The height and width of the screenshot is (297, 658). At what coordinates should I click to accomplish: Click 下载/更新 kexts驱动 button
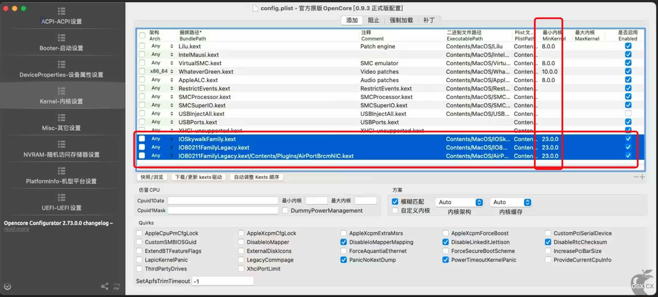(x=199, y=177)
